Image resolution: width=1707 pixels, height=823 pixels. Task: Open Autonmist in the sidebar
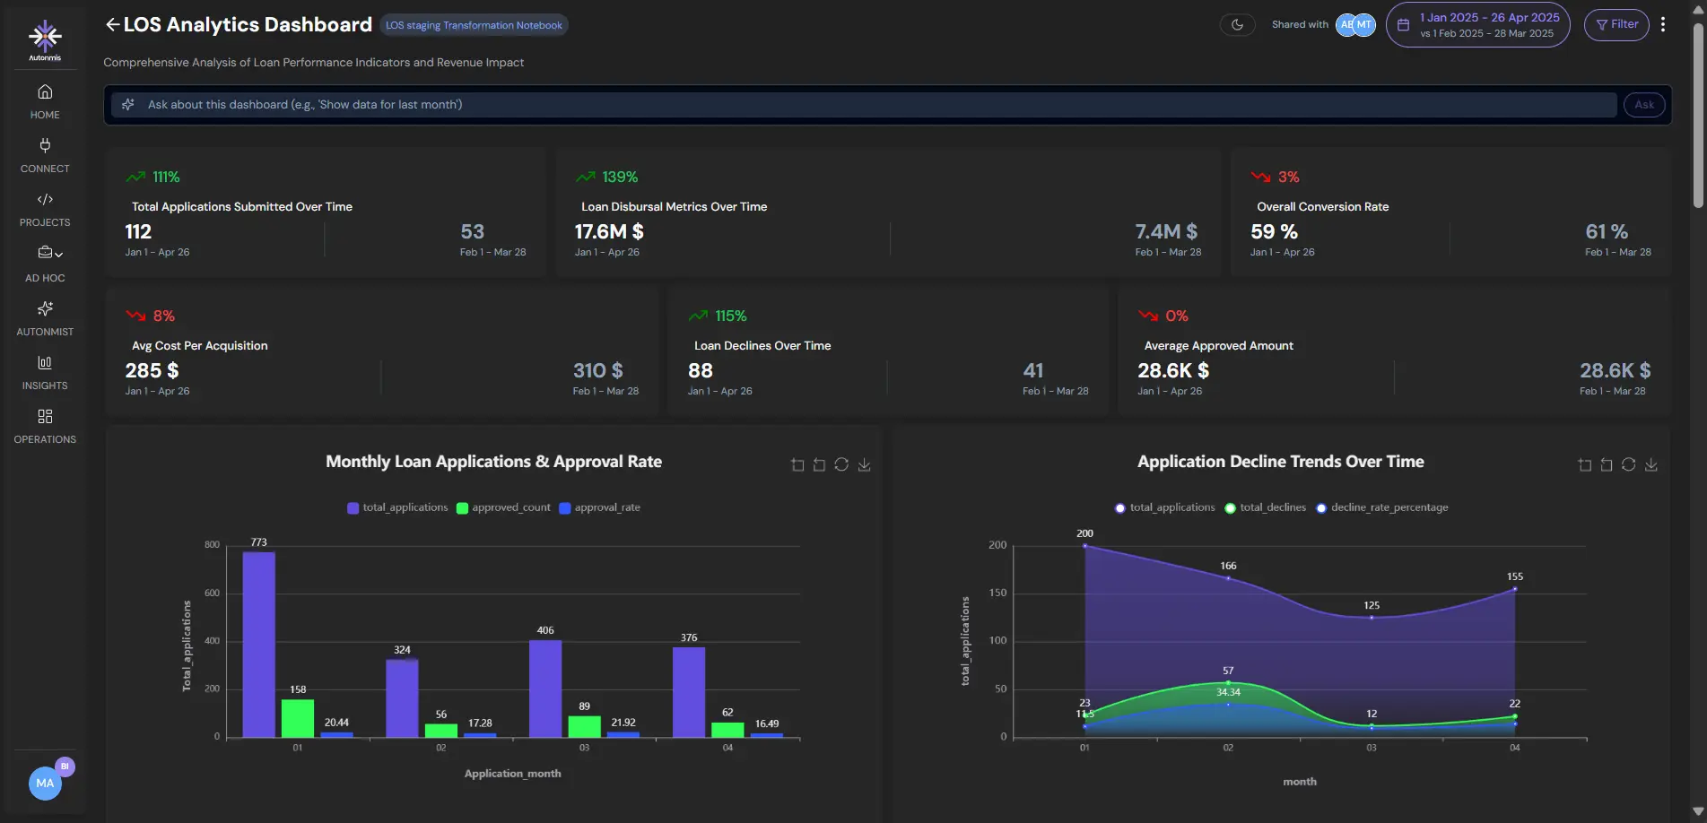[45, 318]
